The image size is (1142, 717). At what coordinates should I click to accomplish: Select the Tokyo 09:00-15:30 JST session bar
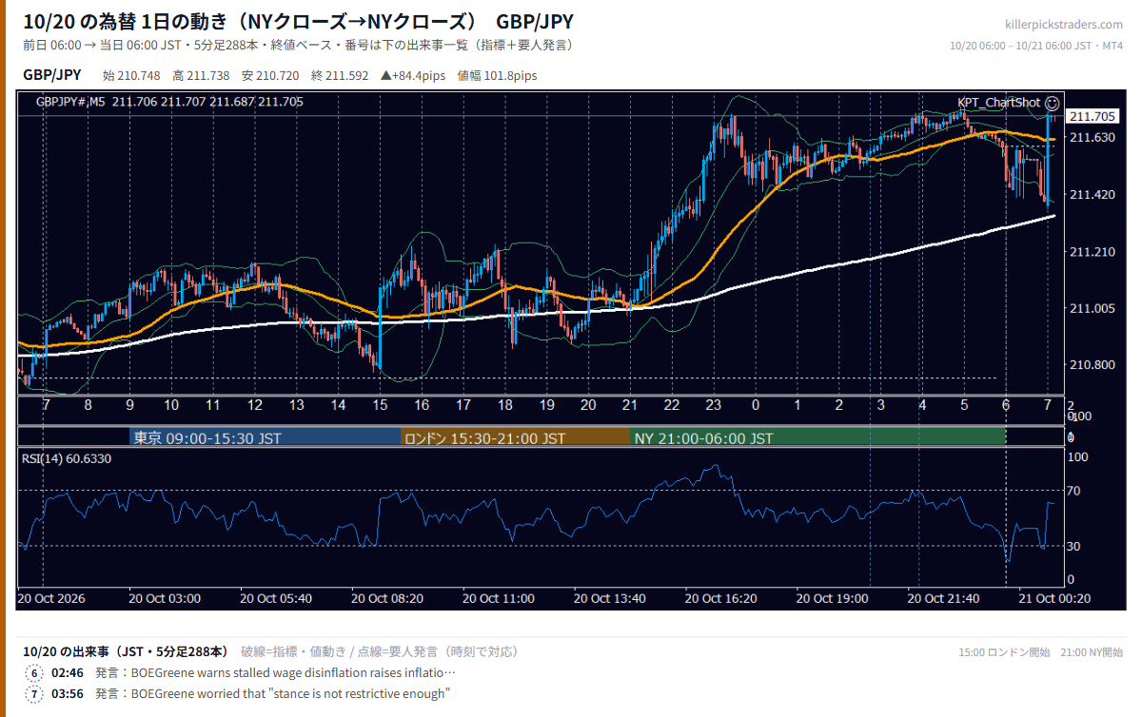pyautogui.click(x=266, y=438)
